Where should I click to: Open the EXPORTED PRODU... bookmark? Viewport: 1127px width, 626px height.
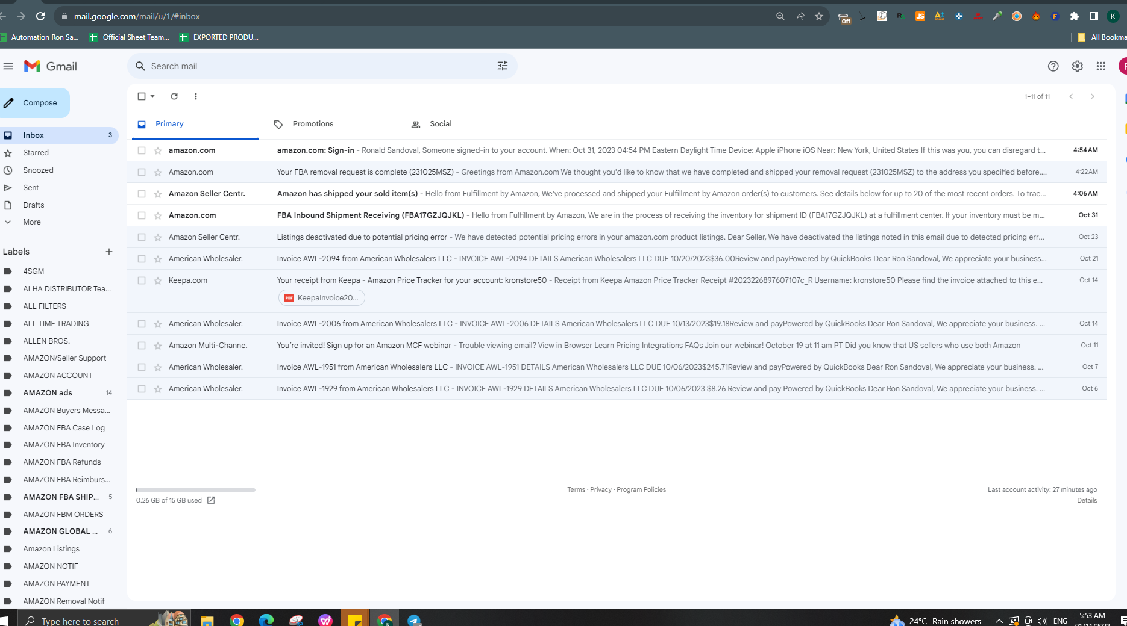click(x=219, y=37)
